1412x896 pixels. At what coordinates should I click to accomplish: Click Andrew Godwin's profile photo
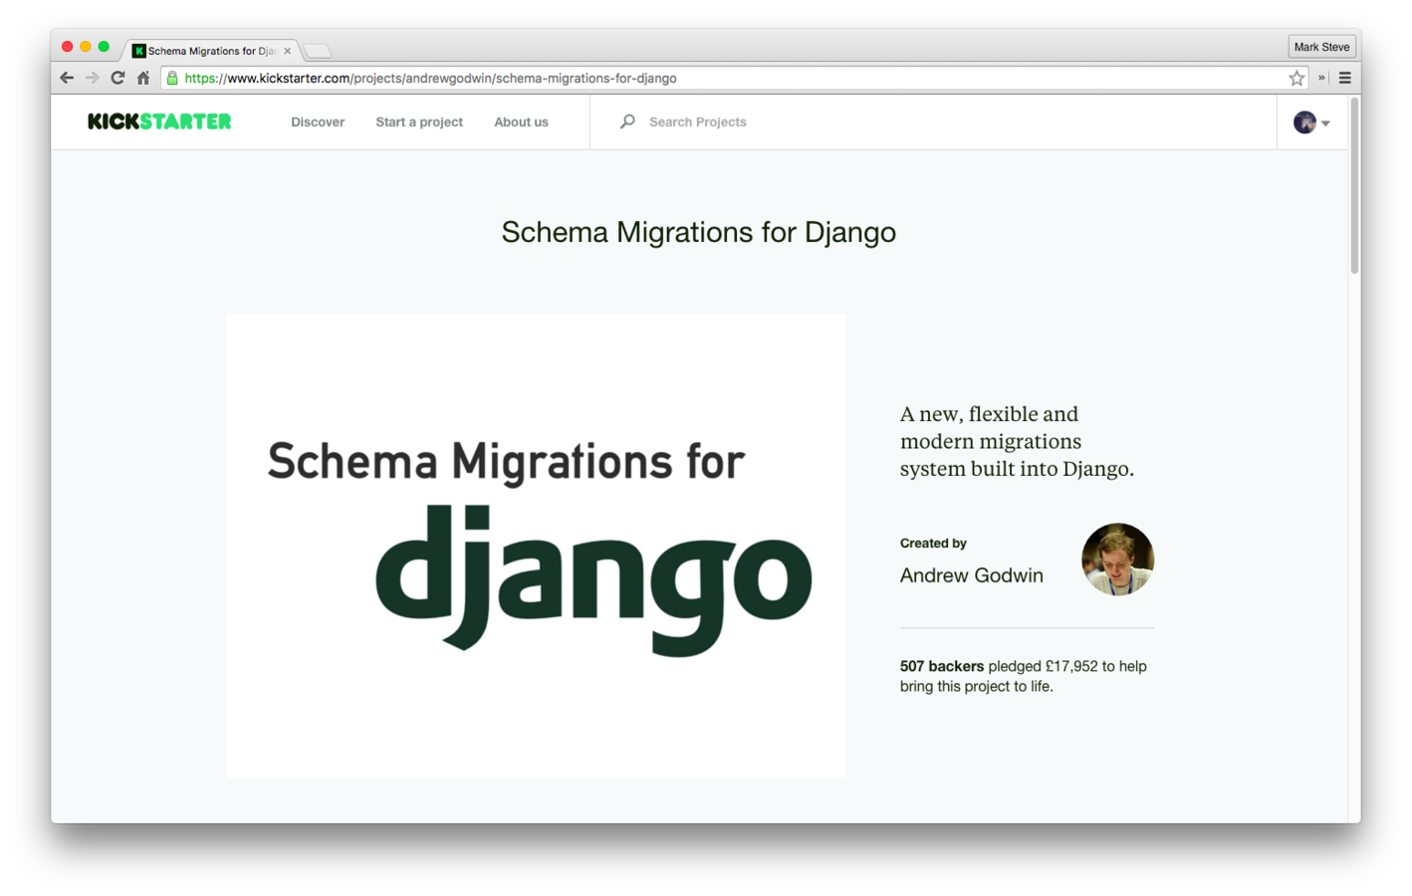tap(1117, 560)
